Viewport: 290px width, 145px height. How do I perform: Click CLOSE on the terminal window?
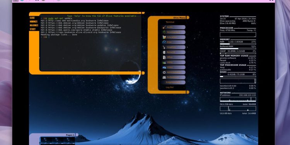pyautogui.click(x=32, y=18)
